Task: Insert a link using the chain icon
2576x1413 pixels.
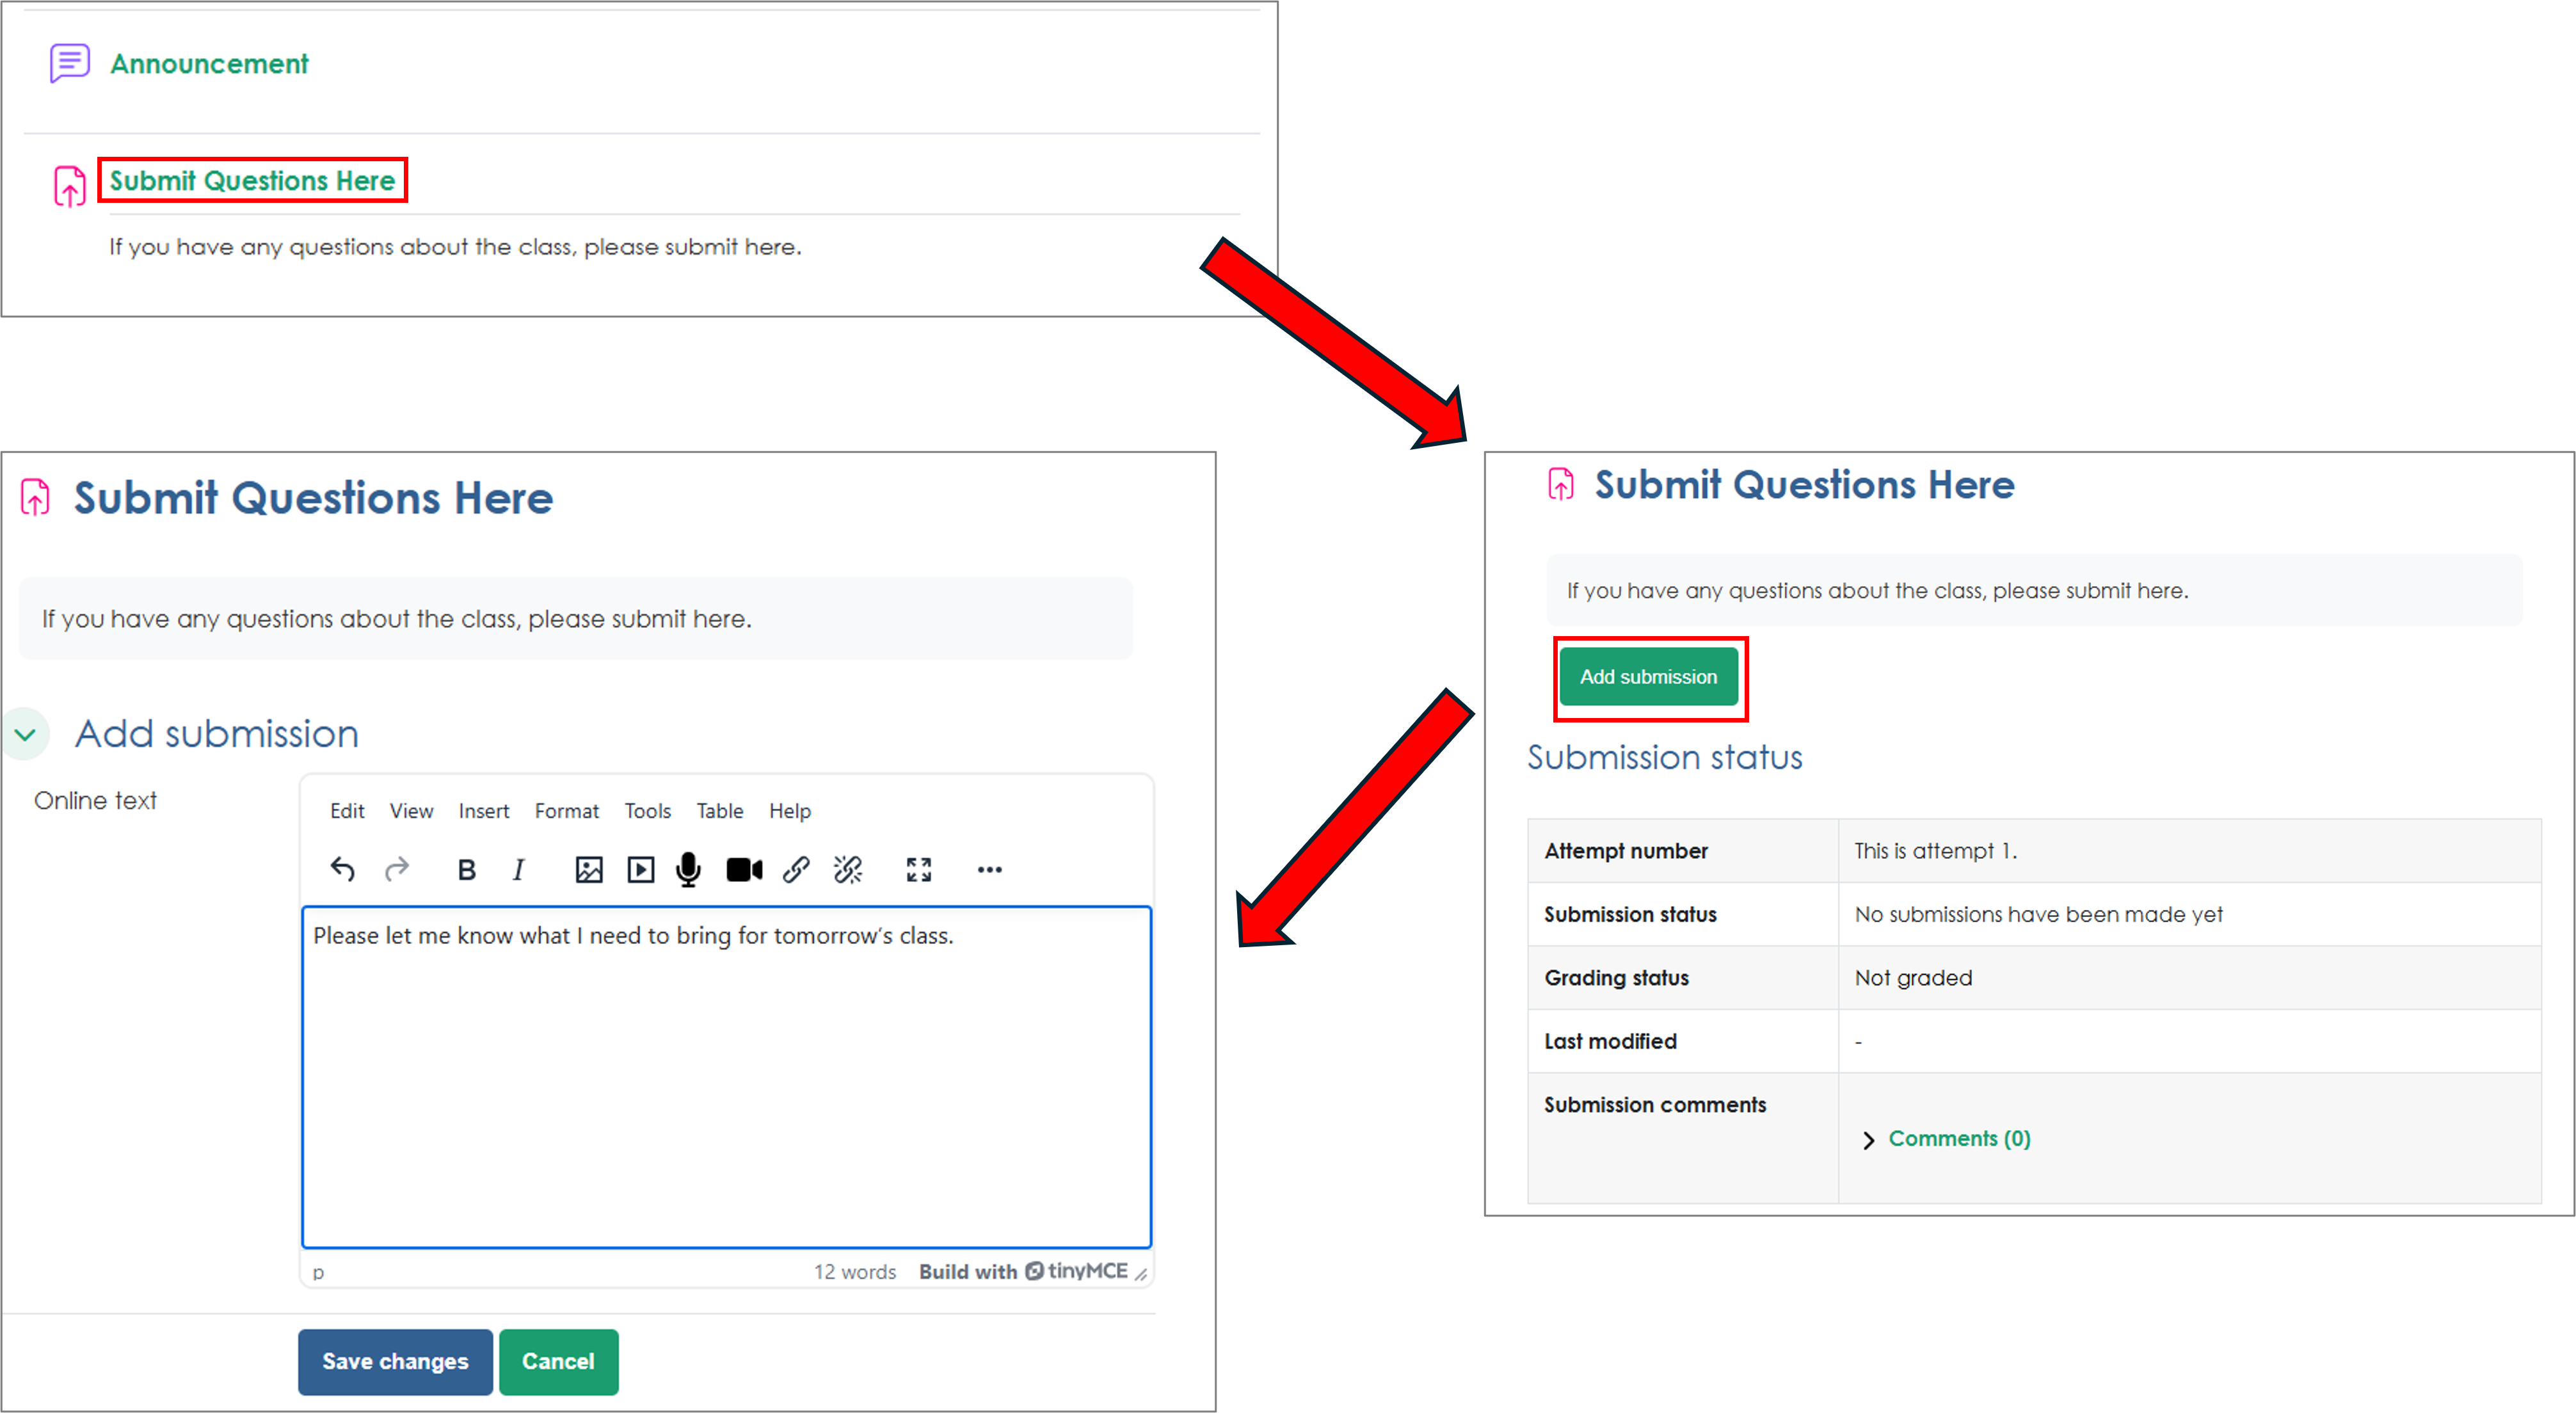Action: click(x=796, y=870)
